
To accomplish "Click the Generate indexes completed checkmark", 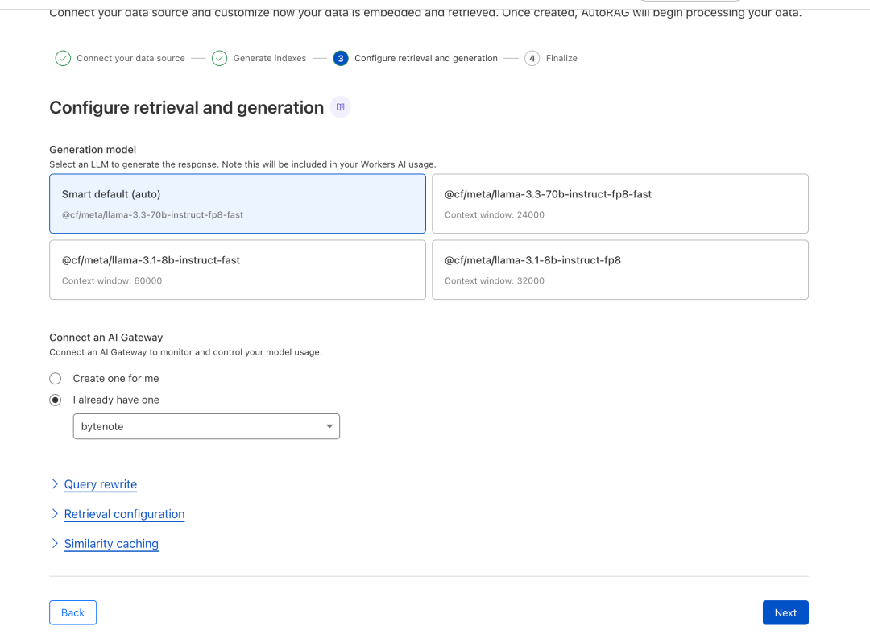I will click(x=219, y=58).
